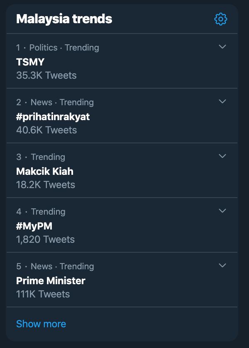Open the Prime Minister news trend

pos(50,280)
